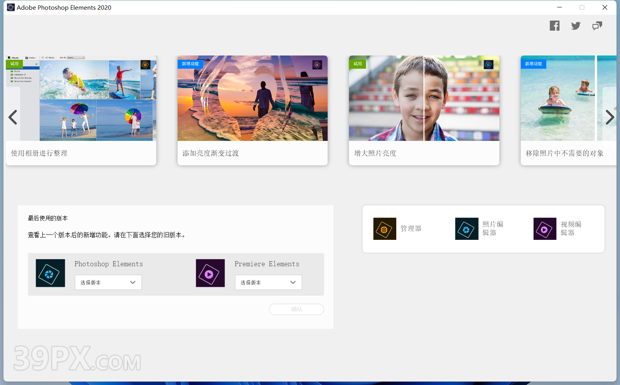The height and width of the screenshot is (385, 620).
Task: Click Premiere badge on 添加亮度渐变过渡 card
Action: (317, 65)
